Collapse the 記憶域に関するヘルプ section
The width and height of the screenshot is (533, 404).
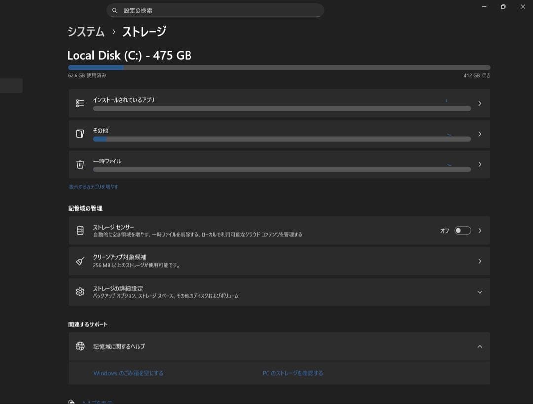479,346
